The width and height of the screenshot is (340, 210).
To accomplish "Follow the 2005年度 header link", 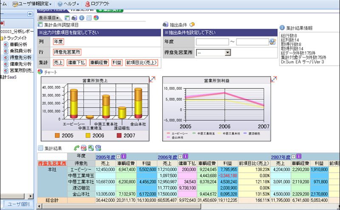I will pos(105,157).
